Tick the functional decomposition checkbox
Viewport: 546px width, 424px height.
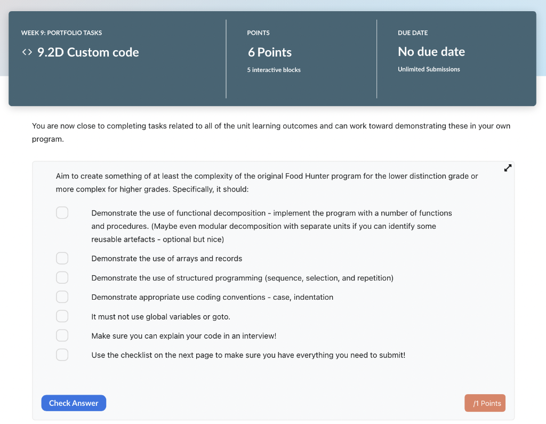point(62,213)
